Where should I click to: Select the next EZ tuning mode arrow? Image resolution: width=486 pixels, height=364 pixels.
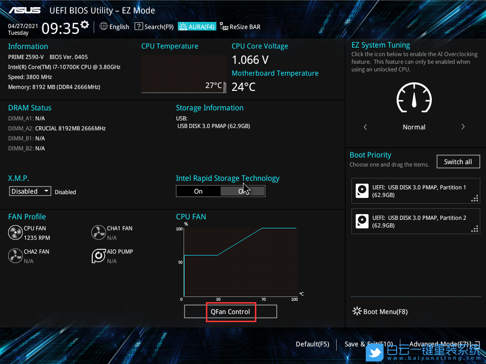pyautogui.click(x=463, y=127)
